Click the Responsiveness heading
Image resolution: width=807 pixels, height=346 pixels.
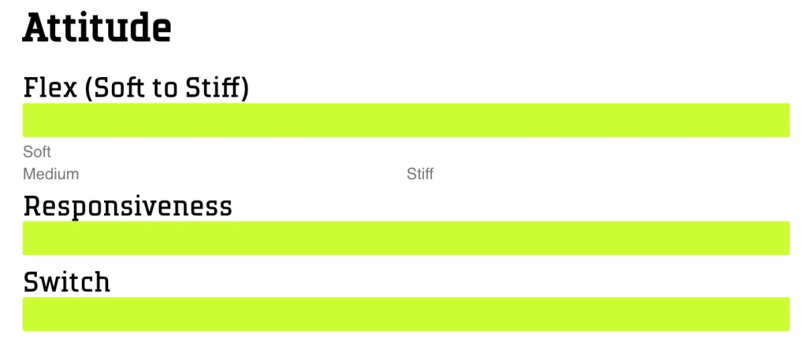coord(128,206)
